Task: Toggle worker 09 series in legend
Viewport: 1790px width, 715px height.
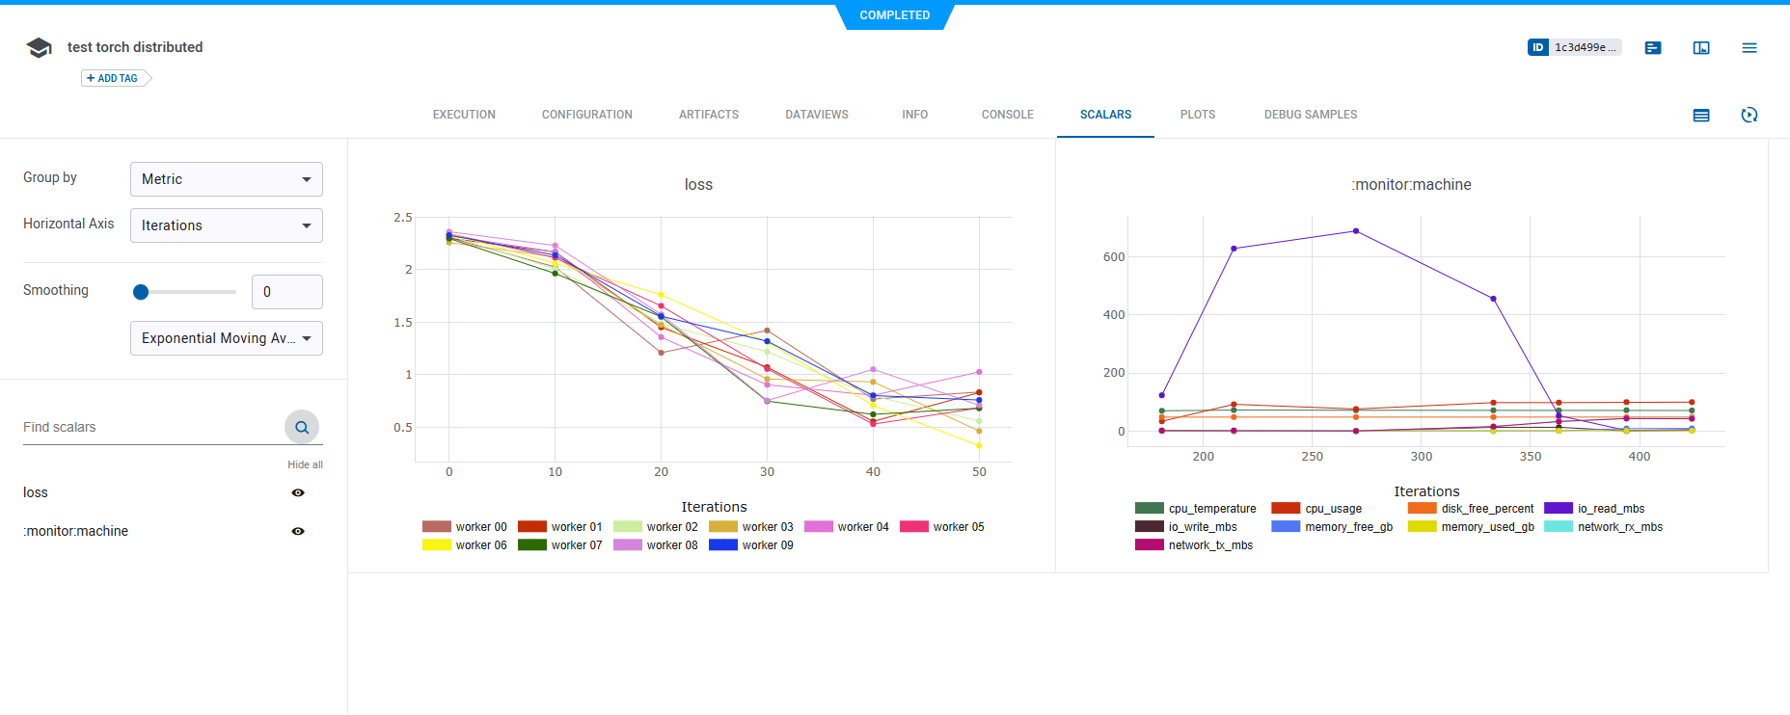Action: [752, 545]
